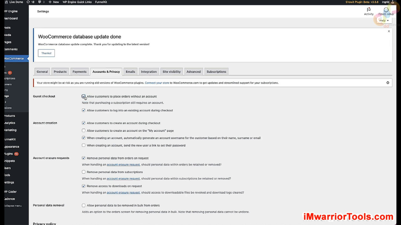Select WooCommerce in the sidebar
Viewport: 401px width, 225px height.
[14, 58]
